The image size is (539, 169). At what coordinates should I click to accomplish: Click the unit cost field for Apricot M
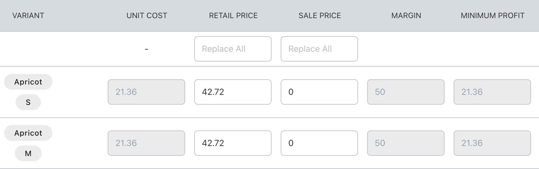click(146, 143)
